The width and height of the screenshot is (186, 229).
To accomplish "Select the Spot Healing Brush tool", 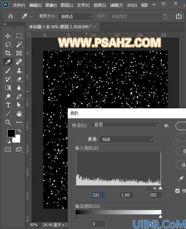I will (x=19, y=62).
